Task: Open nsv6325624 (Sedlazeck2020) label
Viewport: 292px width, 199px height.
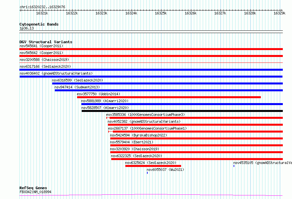Action: tap(151, 163)
